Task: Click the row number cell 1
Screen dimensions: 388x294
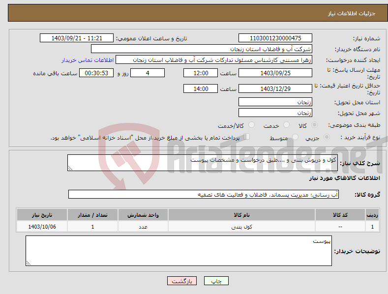Action: (x=372, y=227)
